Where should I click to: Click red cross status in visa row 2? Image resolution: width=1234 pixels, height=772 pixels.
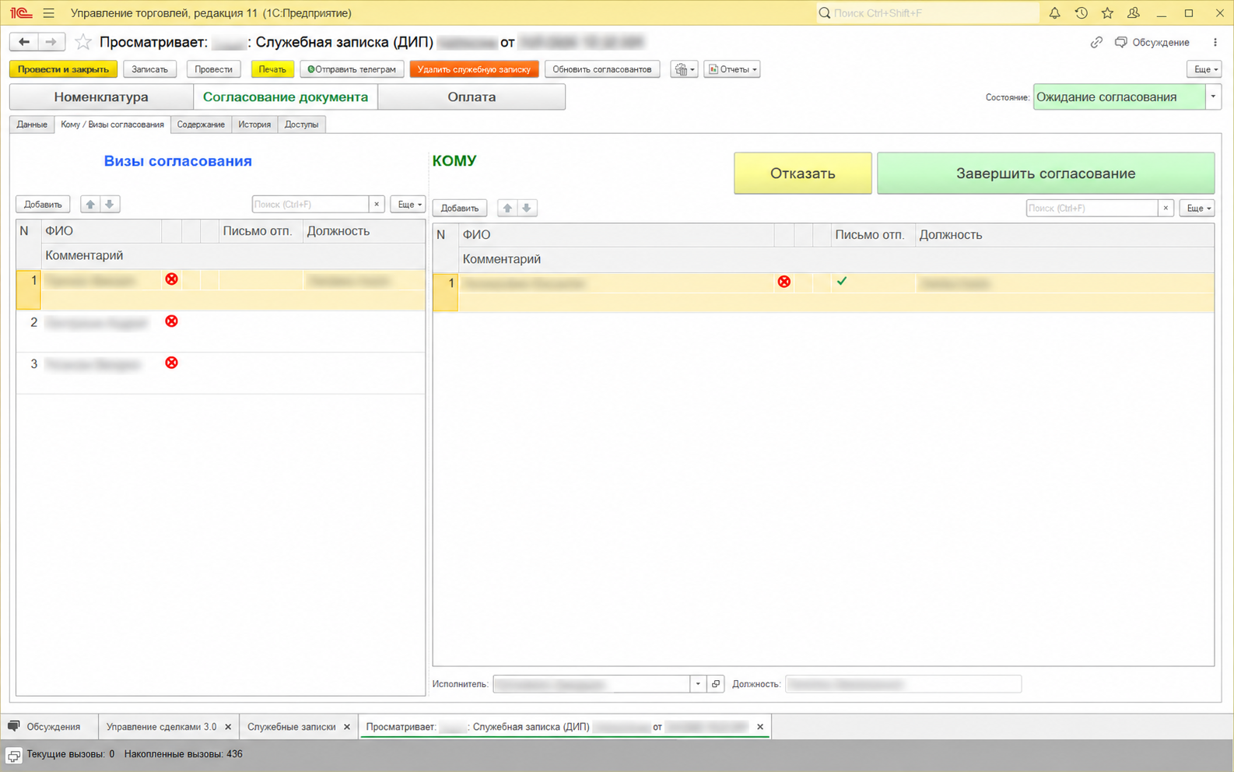(171, 321)
